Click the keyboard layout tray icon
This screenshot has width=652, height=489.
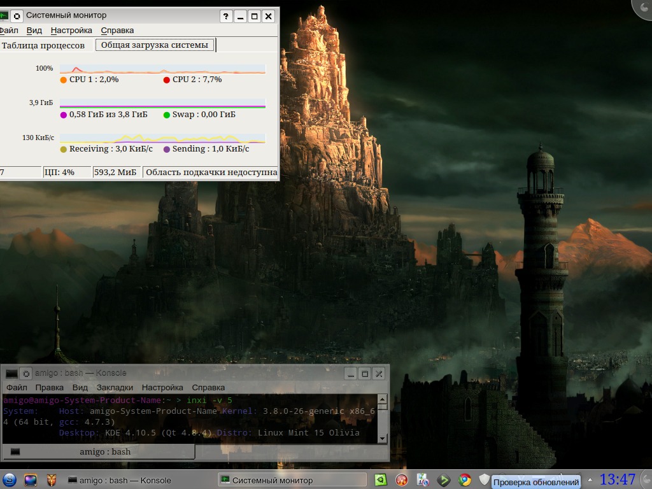(x=423, y=480)
